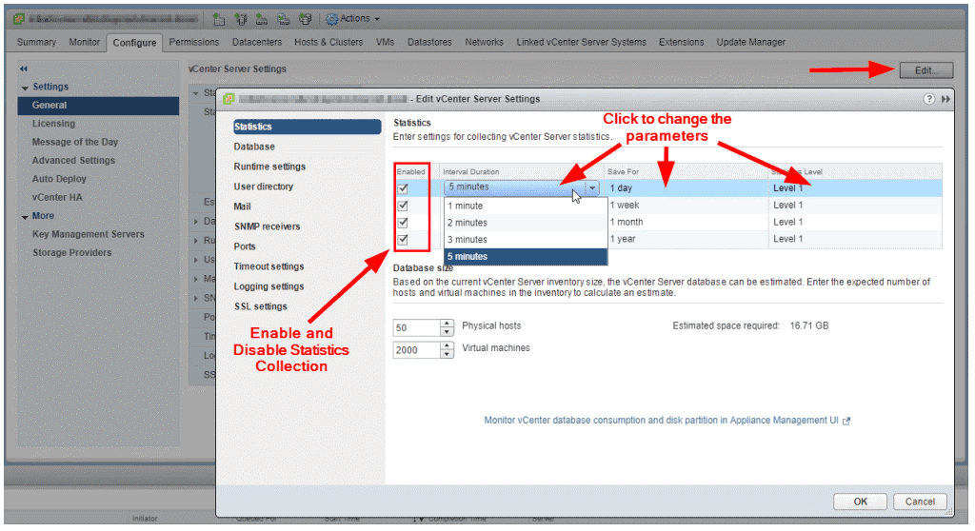Select Message of the Day in navigator
The height and width of the screenshot is (531, 975).
75,142
